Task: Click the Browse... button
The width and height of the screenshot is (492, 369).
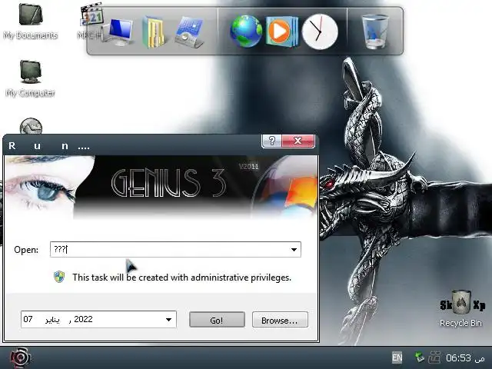Action: [280, 320]
